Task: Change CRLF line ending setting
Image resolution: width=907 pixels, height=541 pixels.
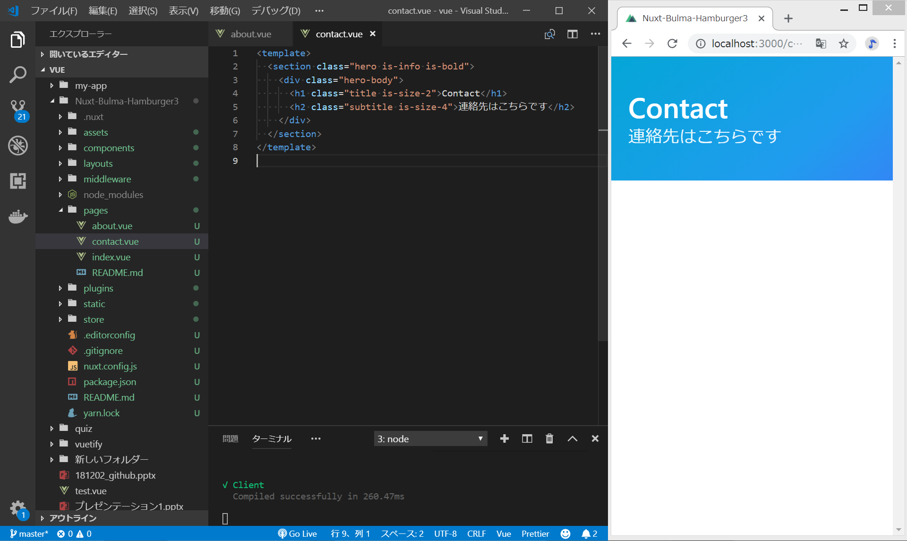Action: (x=476, y=533)
